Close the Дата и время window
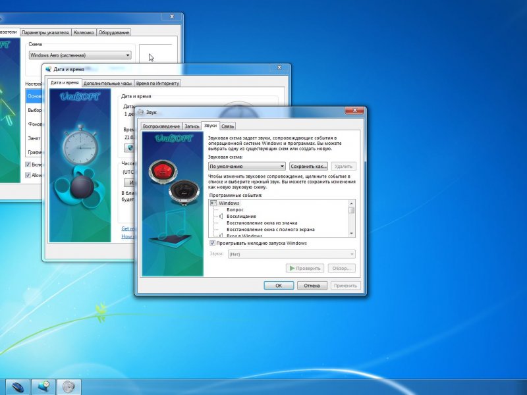The width and height of the screenshot is (527, 395). [279, 68]
